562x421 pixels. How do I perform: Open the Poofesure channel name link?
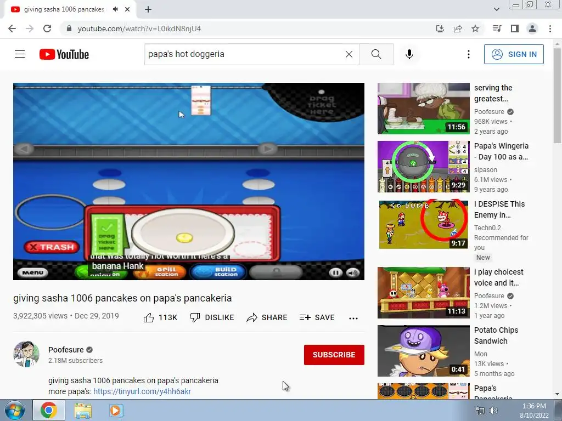pyautogui.click(x=66, y=350)
